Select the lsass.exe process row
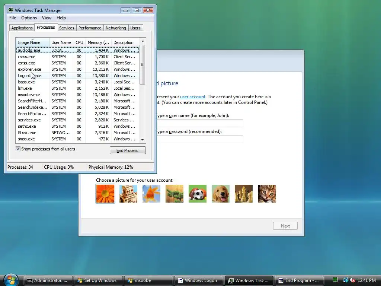 click(x=77, y=82)
